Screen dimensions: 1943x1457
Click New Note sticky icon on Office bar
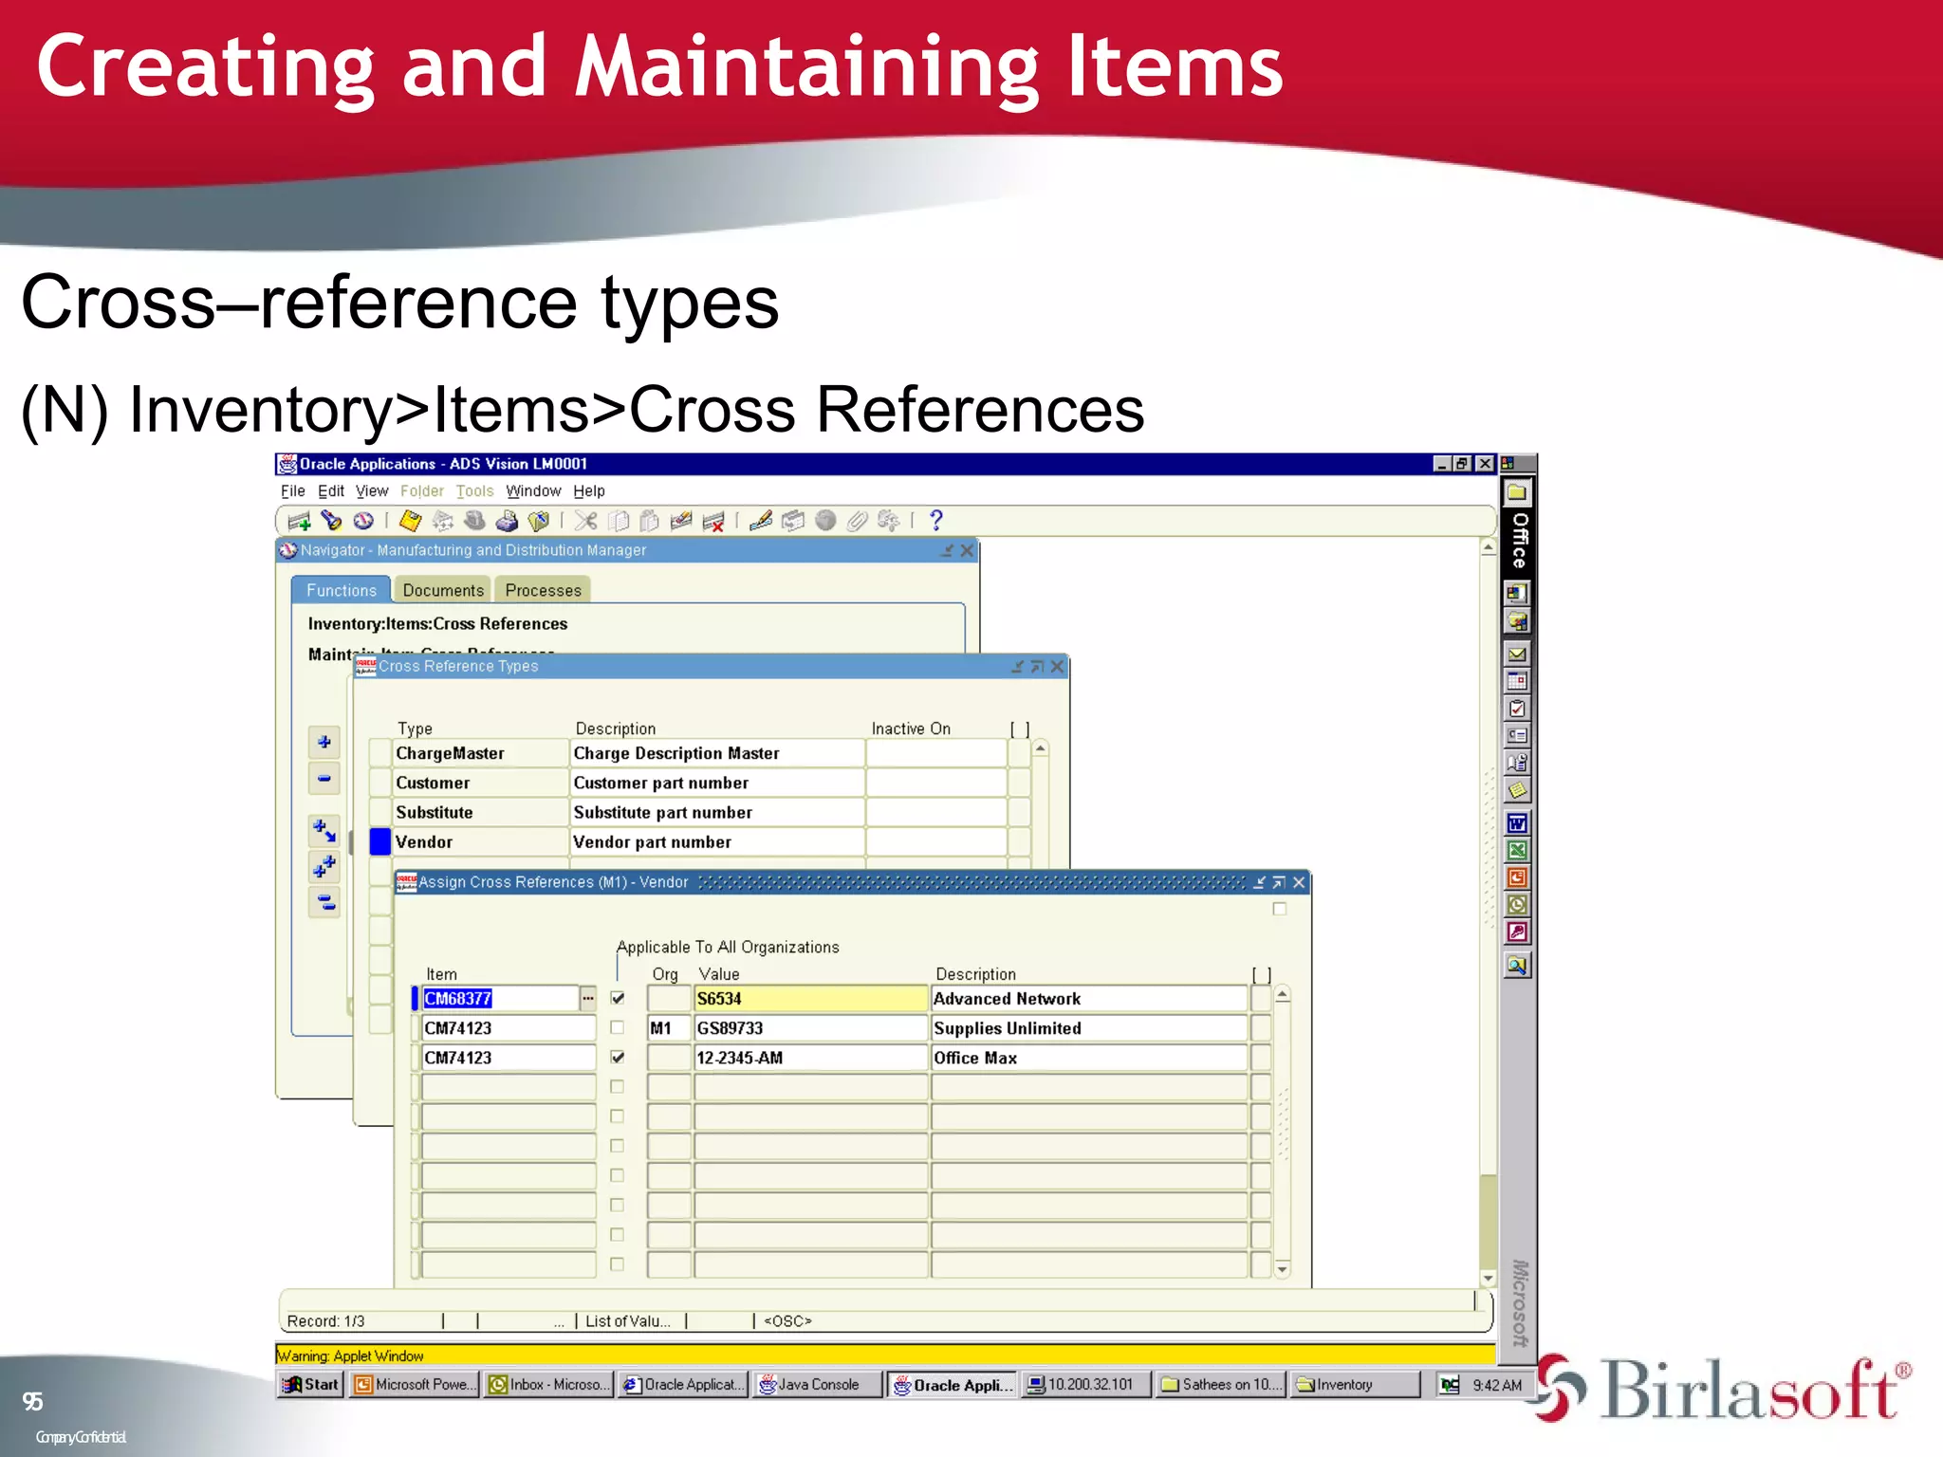1517,790
